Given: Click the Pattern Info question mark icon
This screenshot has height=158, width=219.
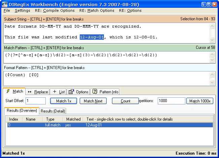Looking at the screenshot, I should pos(95,92).
